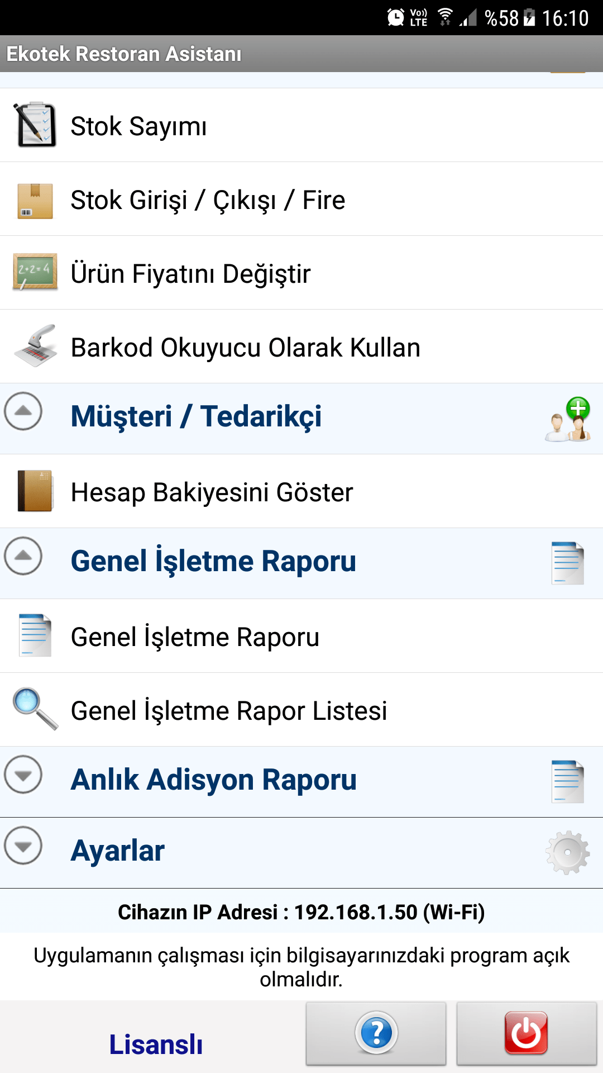
Task: Click the brown ledger book icon
Action: [x=35, y=491]
